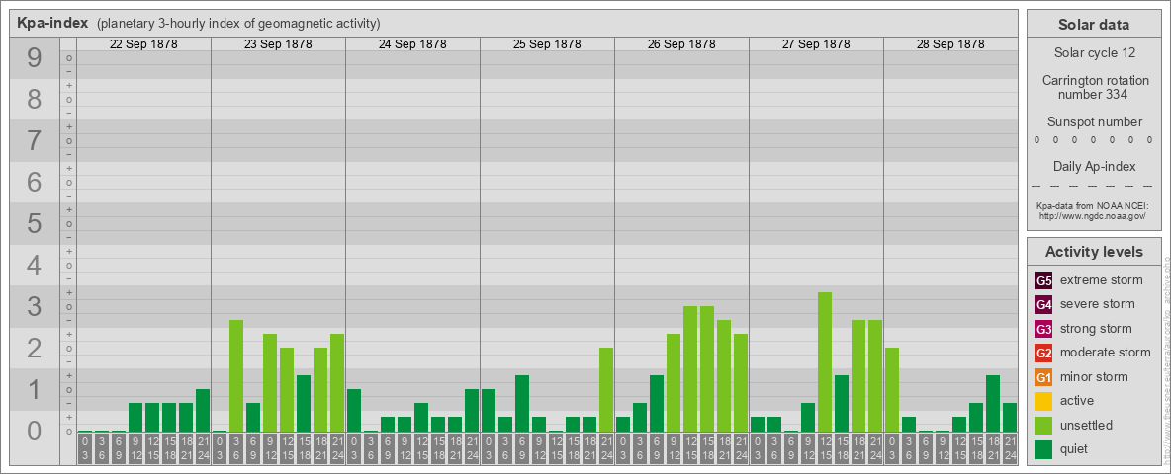
Task: Click the 'Daily Ap-index' label
Action: tap(1094, 166)
